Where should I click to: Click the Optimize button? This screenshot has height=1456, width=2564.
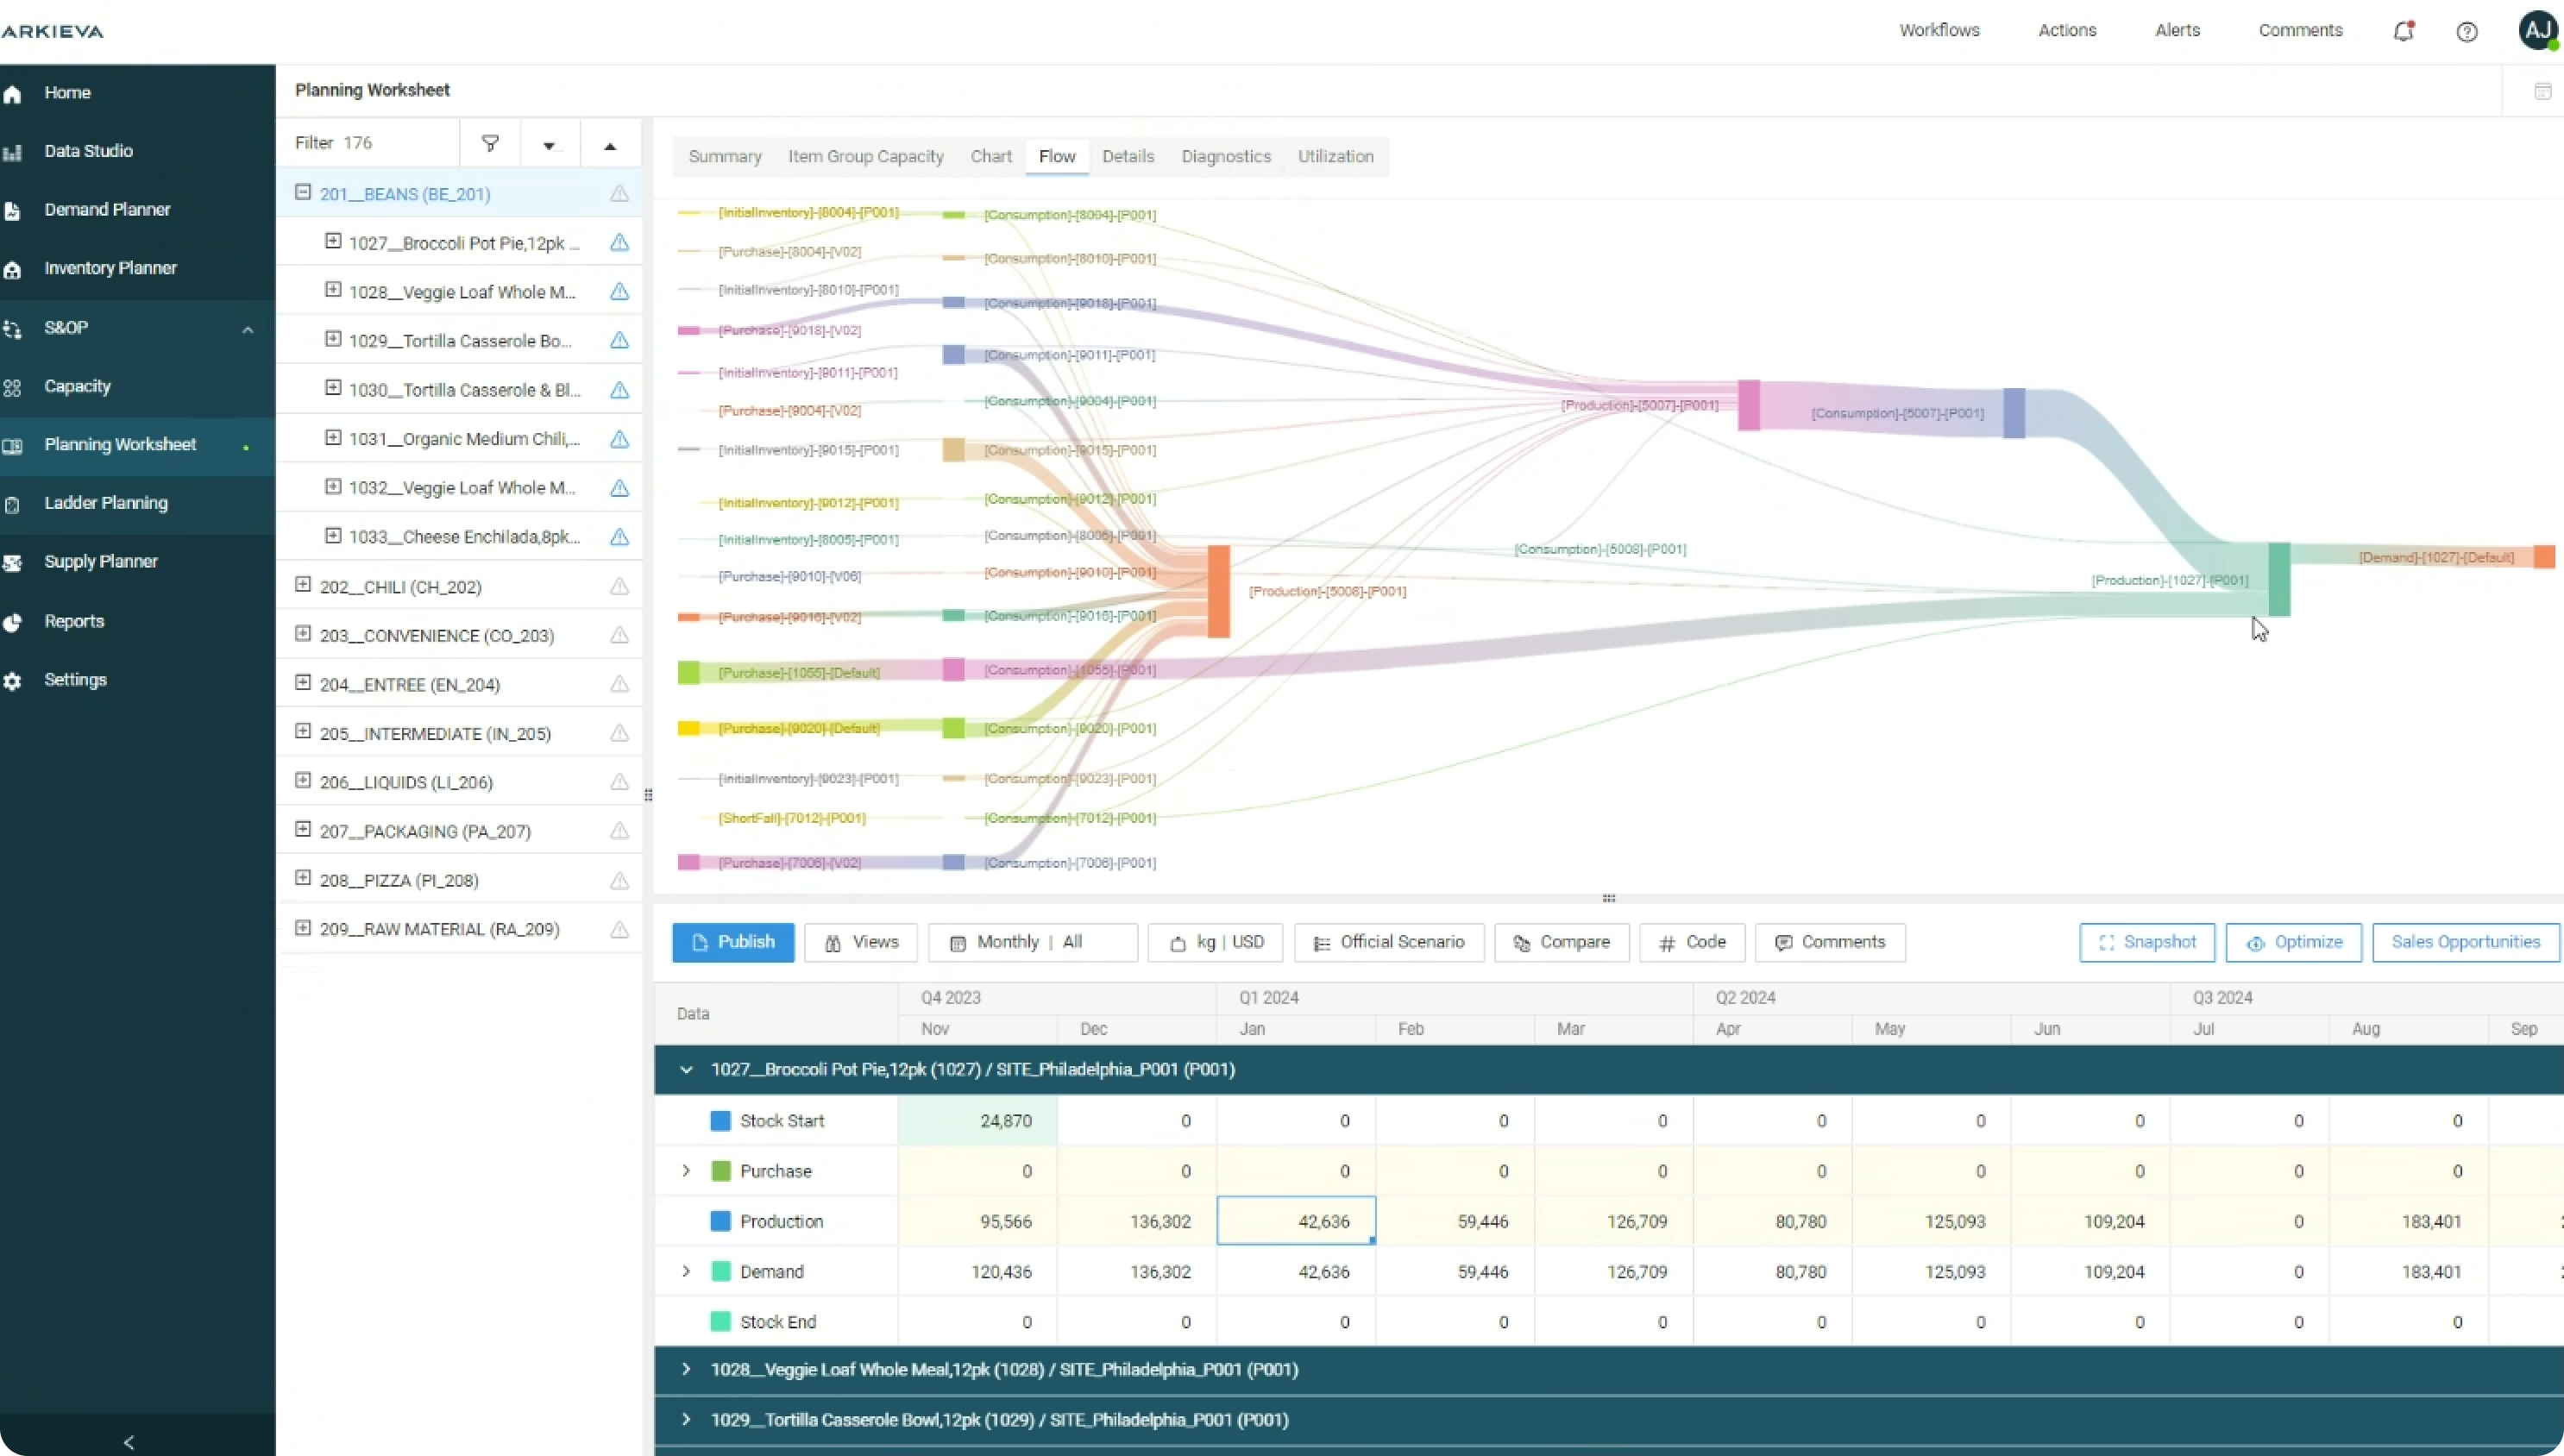pyautogui.click(x=2293, y=942)
